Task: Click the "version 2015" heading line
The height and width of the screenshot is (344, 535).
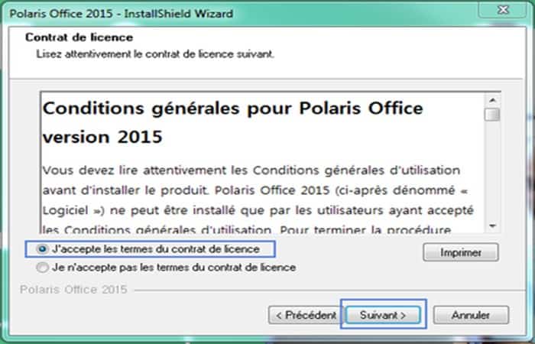Action: click(x=102, y=140)
